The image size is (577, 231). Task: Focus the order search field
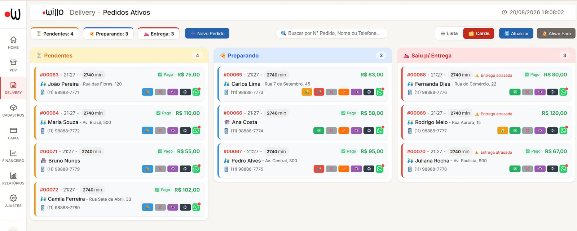pyautogui.click(x=332, y=33)
